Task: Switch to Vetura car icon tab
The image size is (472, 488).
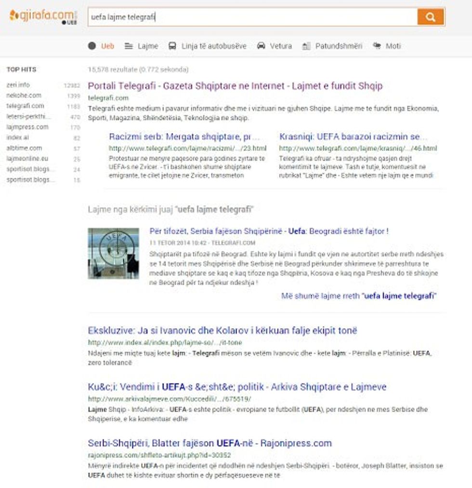Action: 261,46
